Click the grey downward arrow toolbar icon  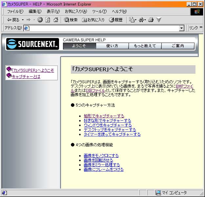[x=159, y=20]
